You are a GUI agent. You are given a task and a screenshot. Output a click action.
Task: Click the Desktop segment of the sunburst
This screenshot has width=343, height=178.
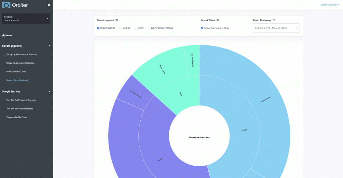tap(244, 130)
